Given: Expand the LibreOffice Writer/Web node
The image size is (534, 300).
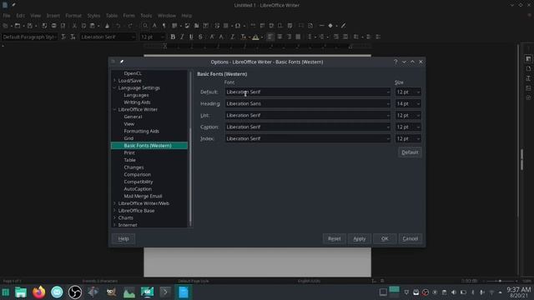Looking at the screenshot, I should coord(114,203).
